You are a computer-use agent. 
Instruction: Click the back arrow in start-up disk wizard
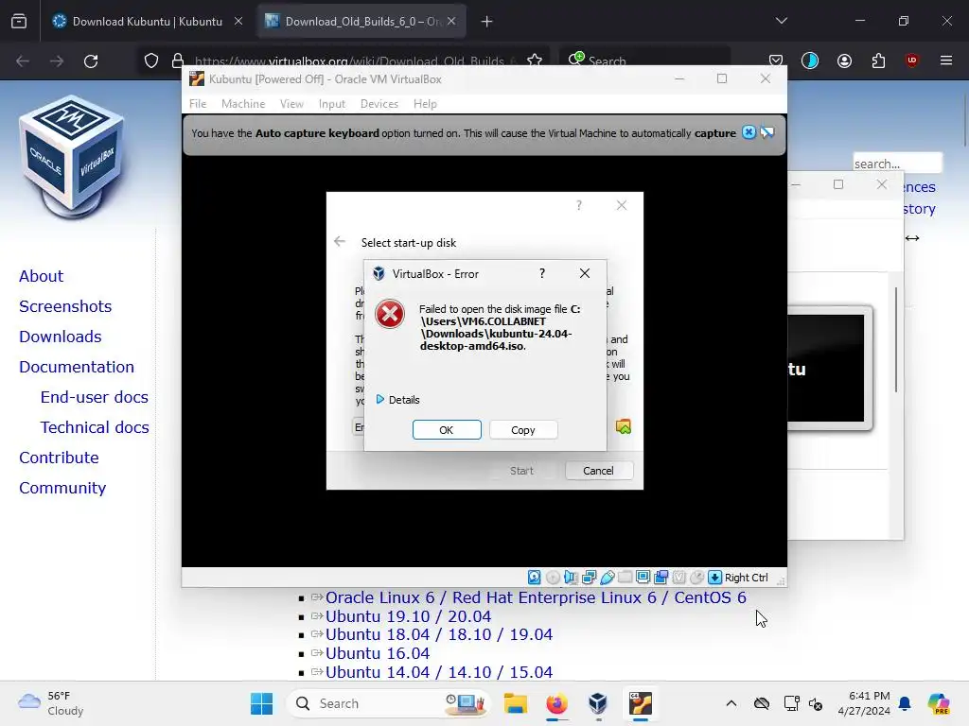click(340, 241)
